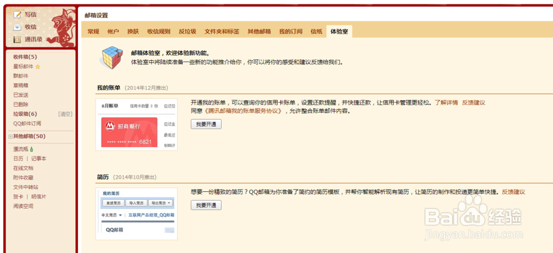Open the 草稿箱 folder
This screenshot has width=553, height=253.
(21, 85)
